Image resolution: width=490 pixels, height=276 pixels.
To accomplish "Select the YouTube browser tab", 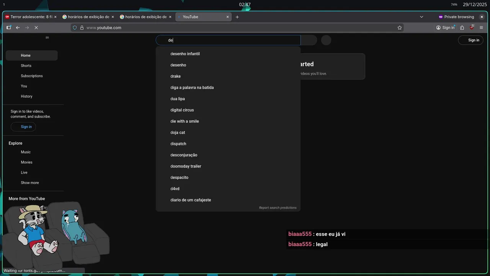I will point(204,17).
